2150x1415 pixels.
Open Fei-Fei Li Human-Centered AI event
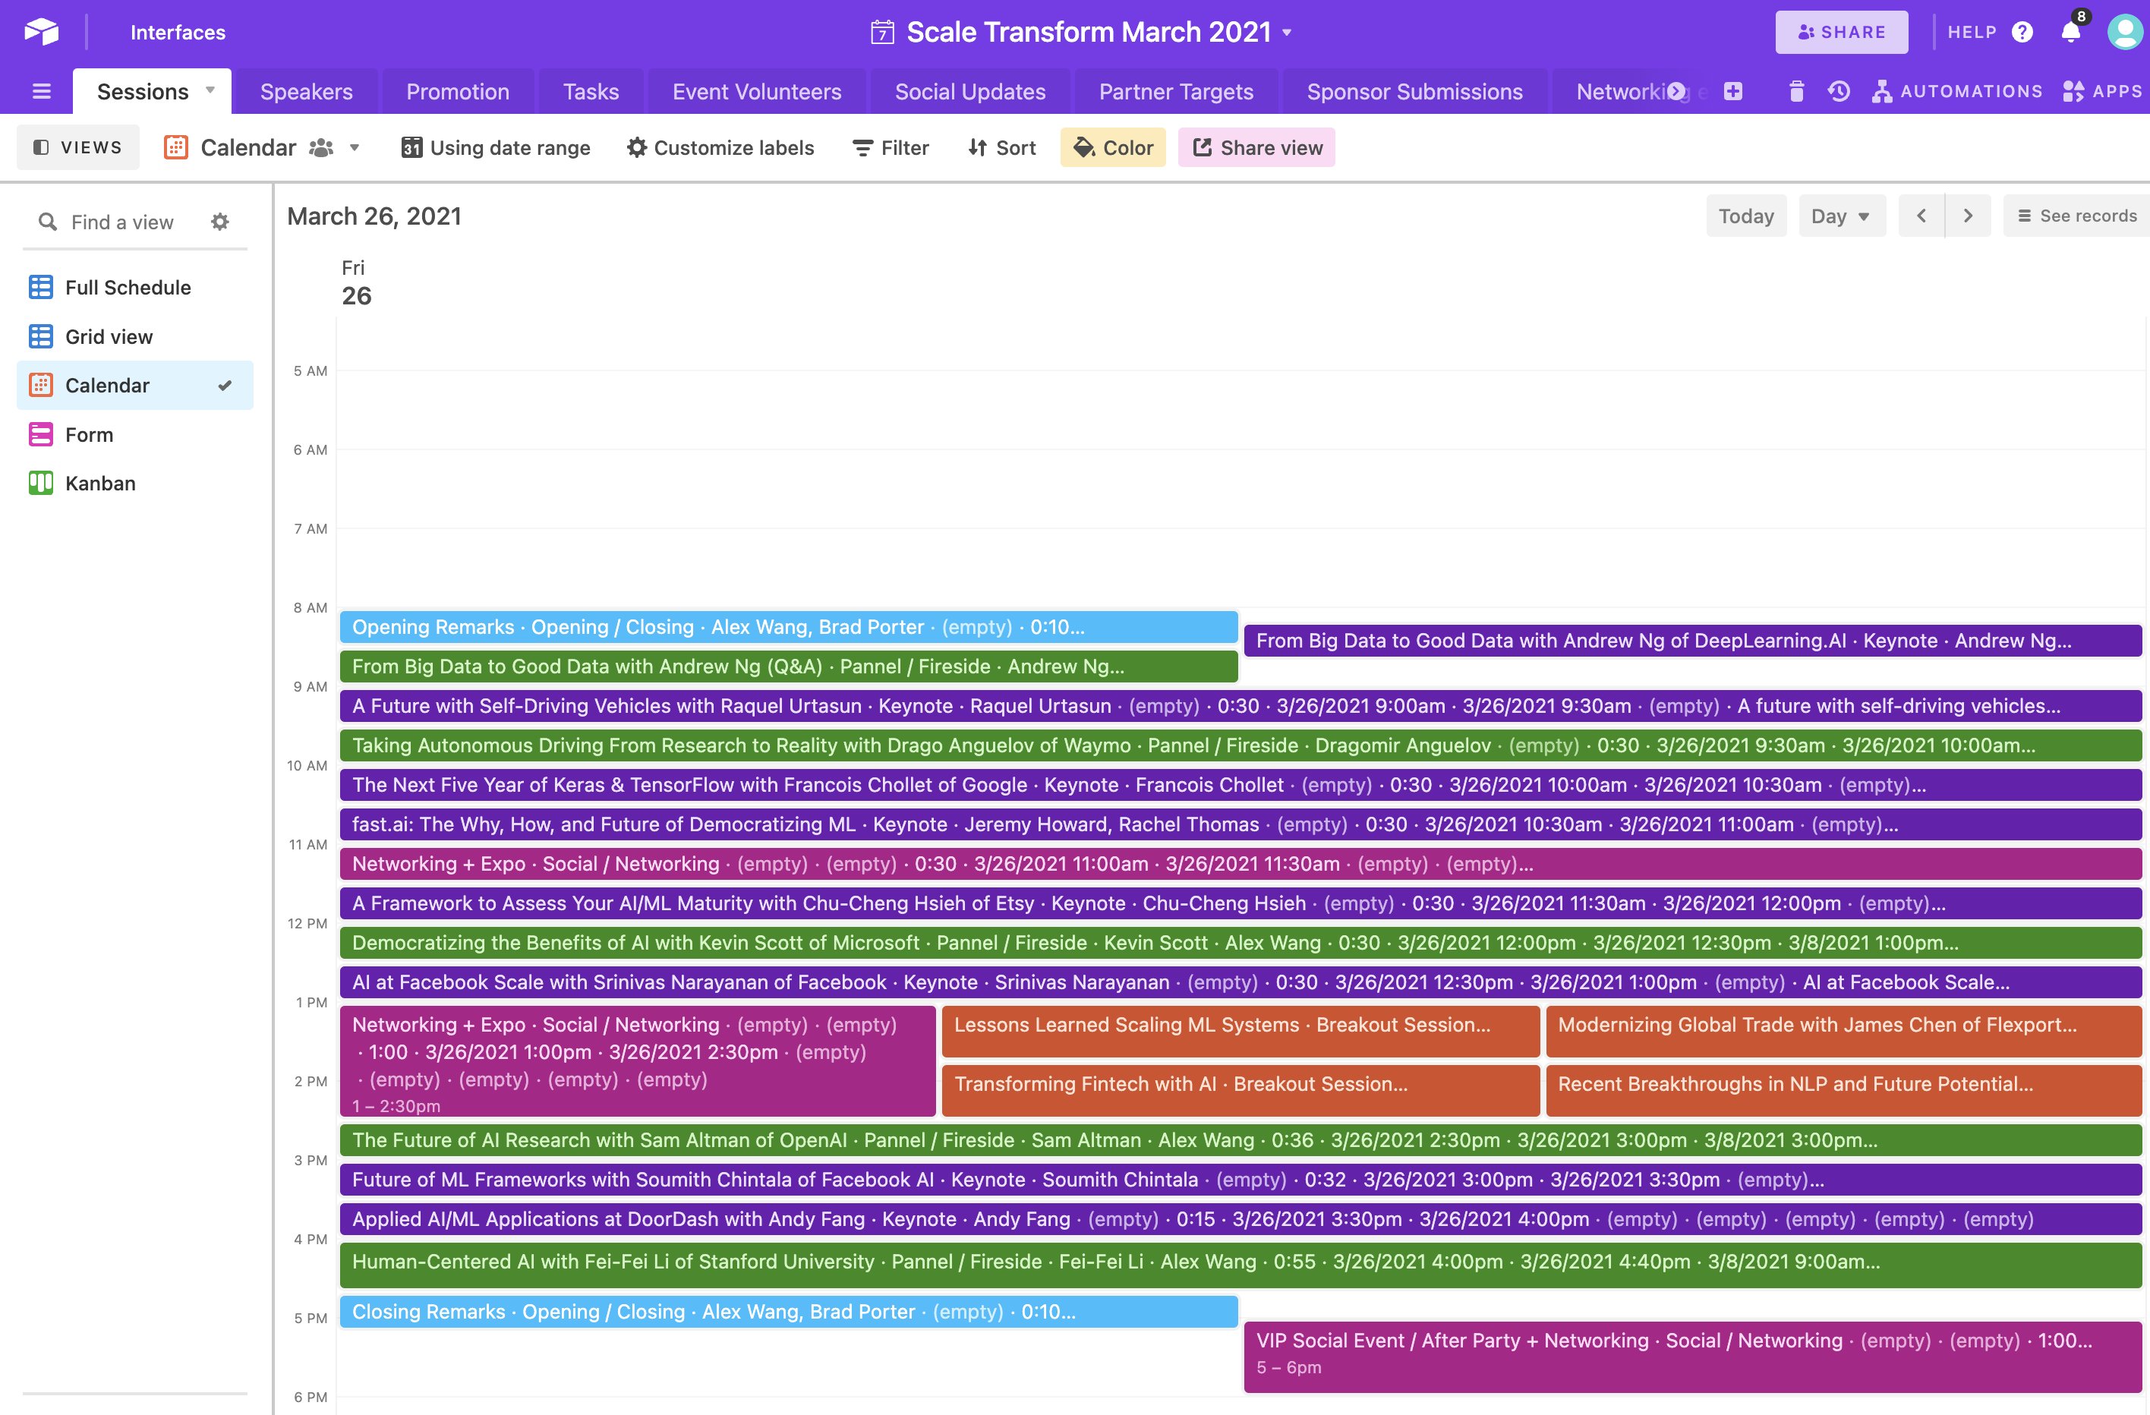tap(1241, 1265)
